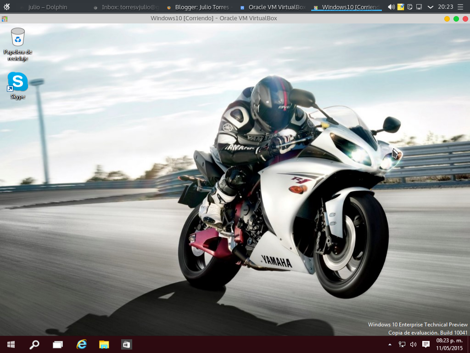Open the Windows 10 Start button
The height and width of the screenshot is (353, 470).
pyautogui.click(x=11, y=344)
